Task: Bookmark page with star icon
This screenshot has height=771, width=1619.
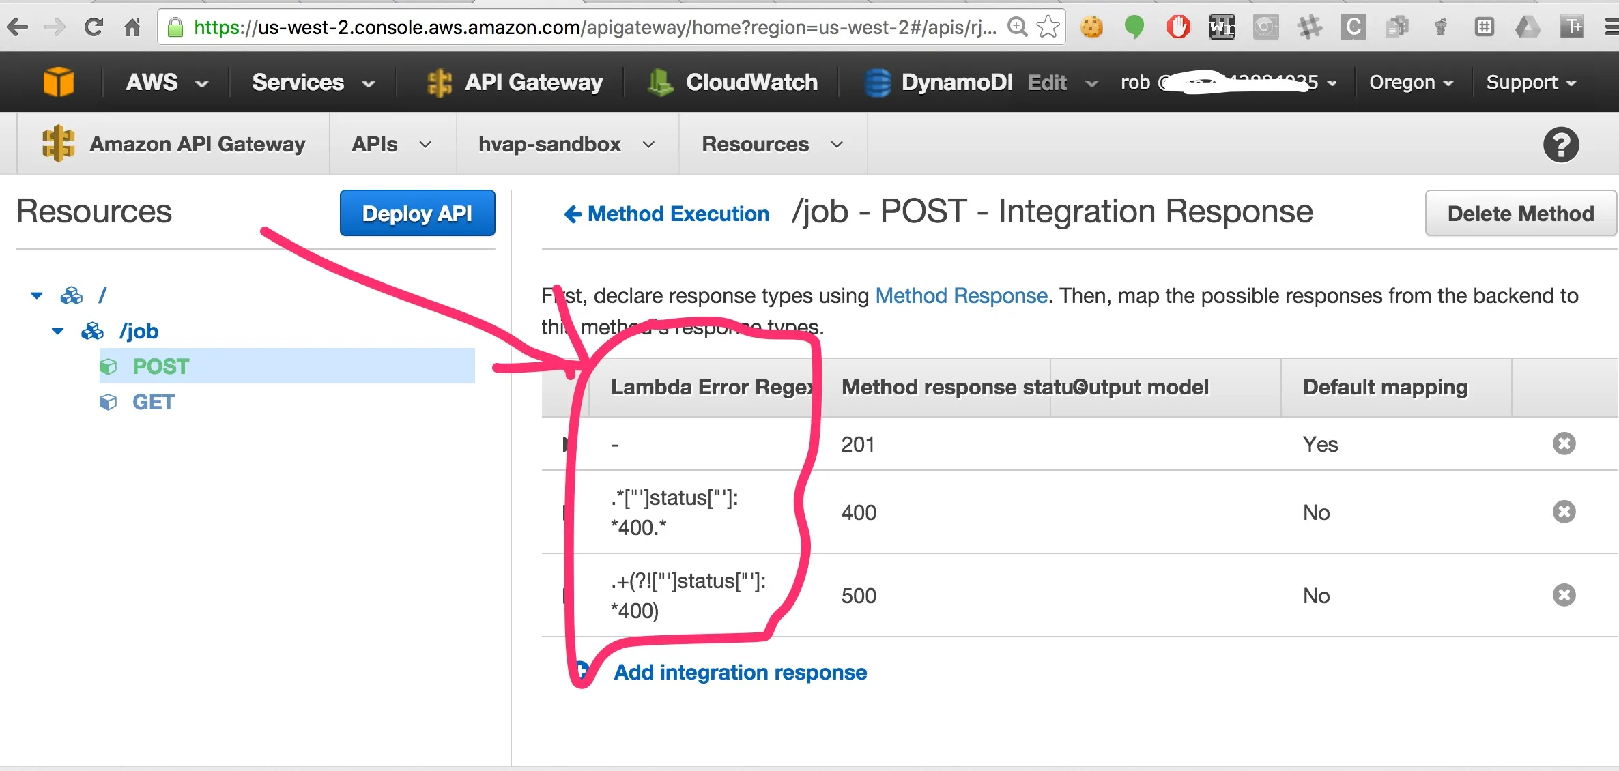Action: [1047, 27]
